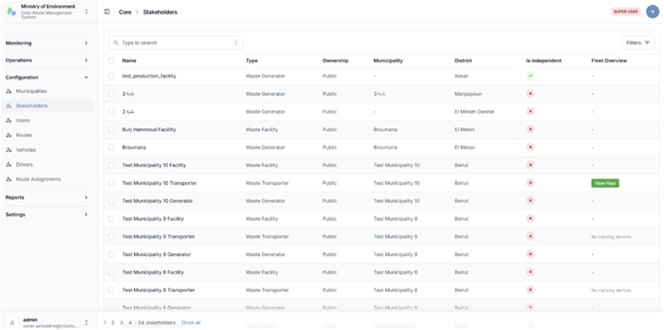This screenshot has height=330, width=664.
Task: Click the Municipalites sidebar icon
Action: coord(8,91)
